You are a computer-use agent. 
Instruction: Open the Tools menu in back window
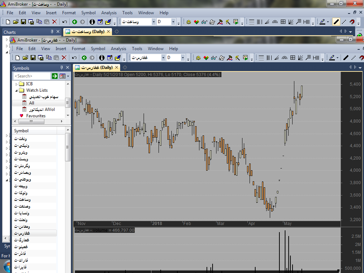(x=128, y=13)
